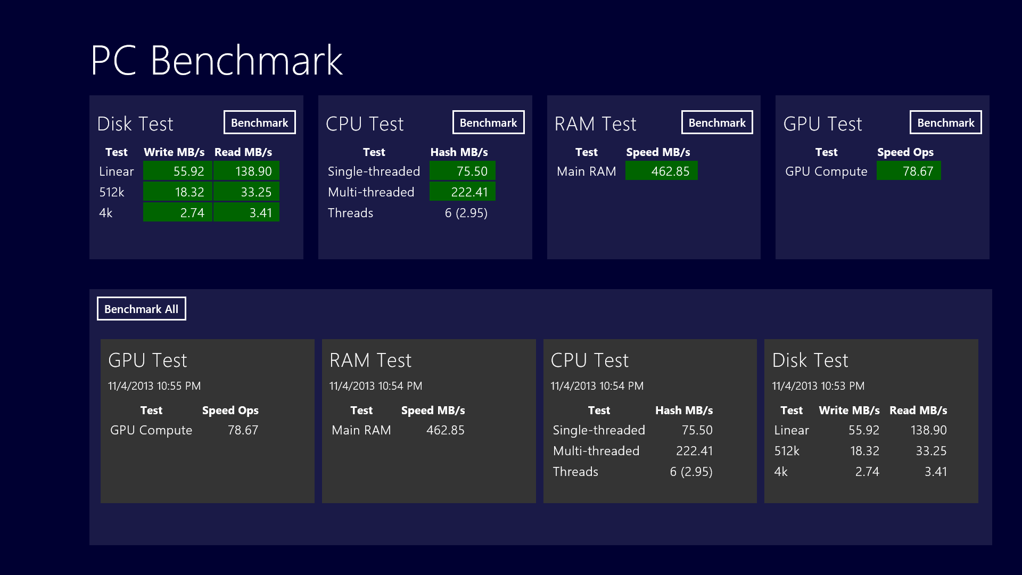This screenshot has width=1022, height=575.
Task: Click the 11/4/2013 10:53 PM Disk timestamp
Action: (x=818, y=386)
